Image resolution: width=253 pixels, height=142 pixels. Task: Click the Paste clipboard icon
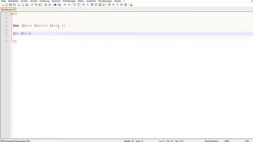coord(40,5)
